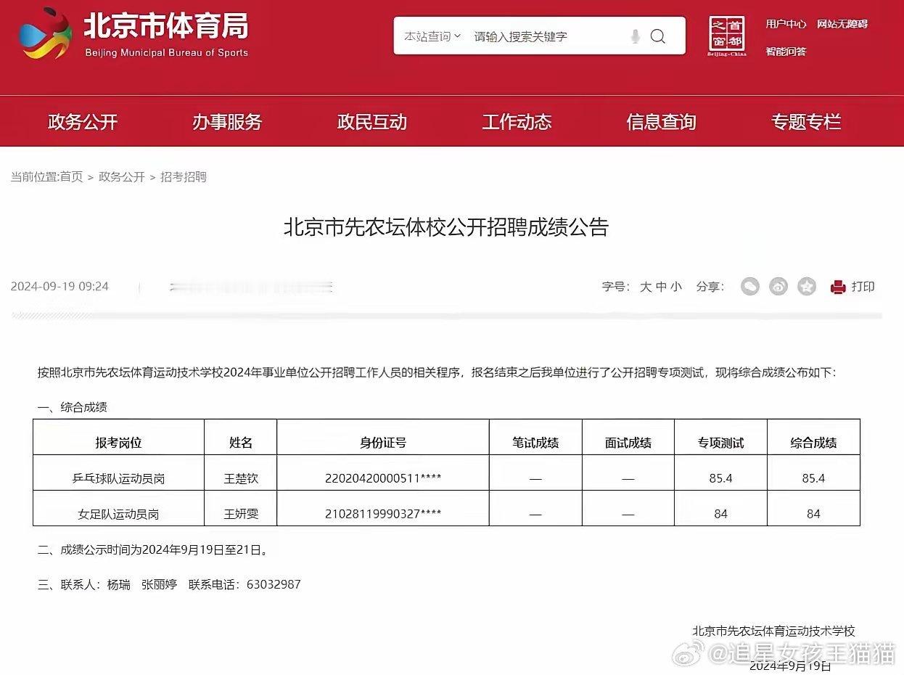Go to 招考招聘 in the breadcrumb
This screenshot has width=904, height=675.
184,177
